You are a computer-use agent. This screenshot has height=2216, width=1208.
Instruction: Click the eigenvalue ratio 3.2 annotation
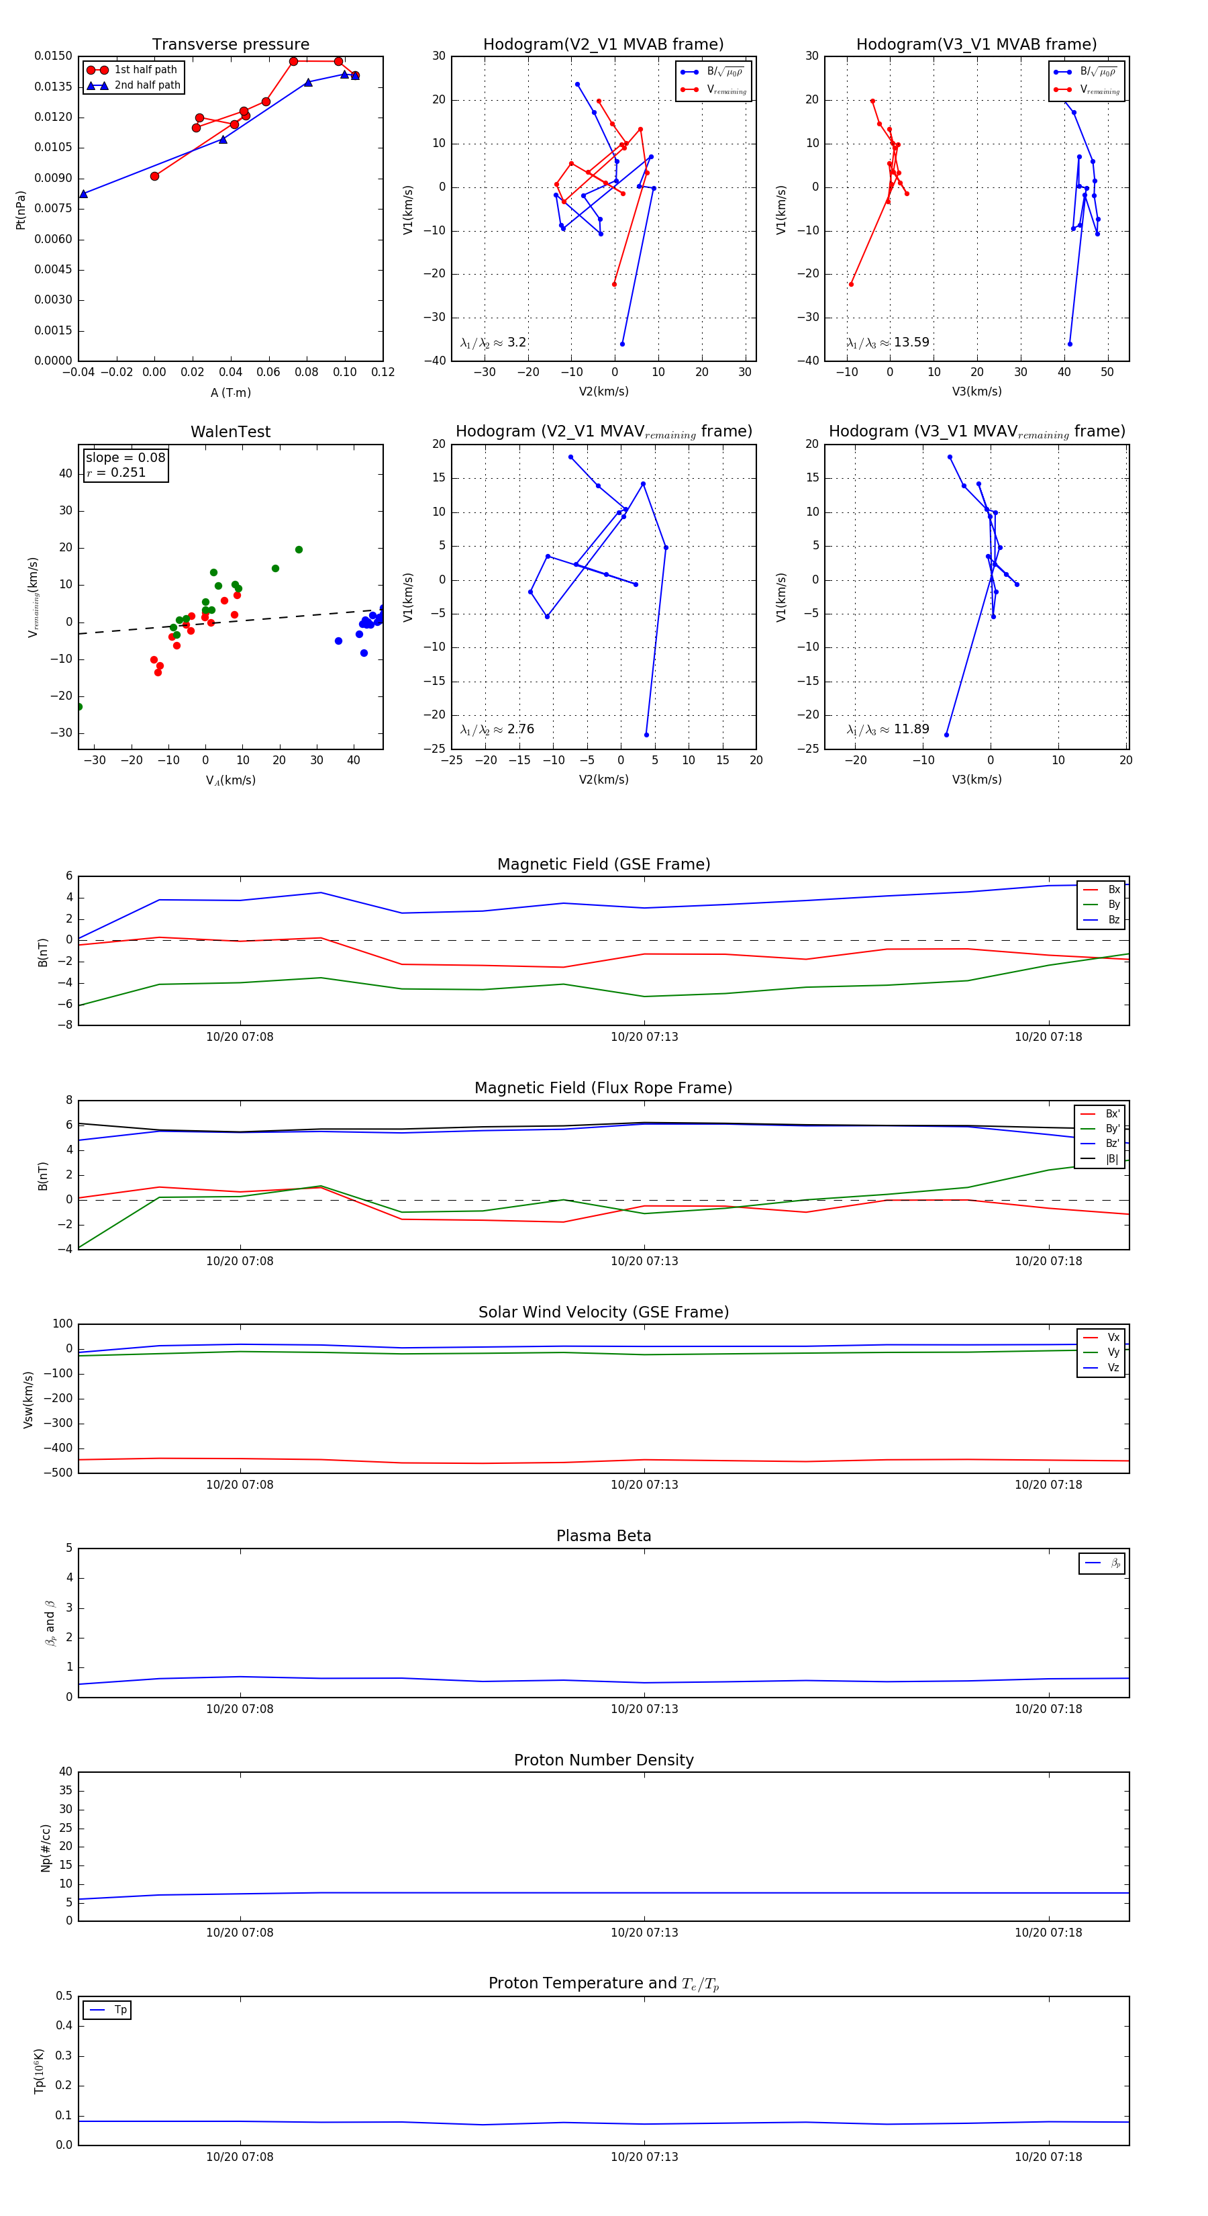point(493,342)
